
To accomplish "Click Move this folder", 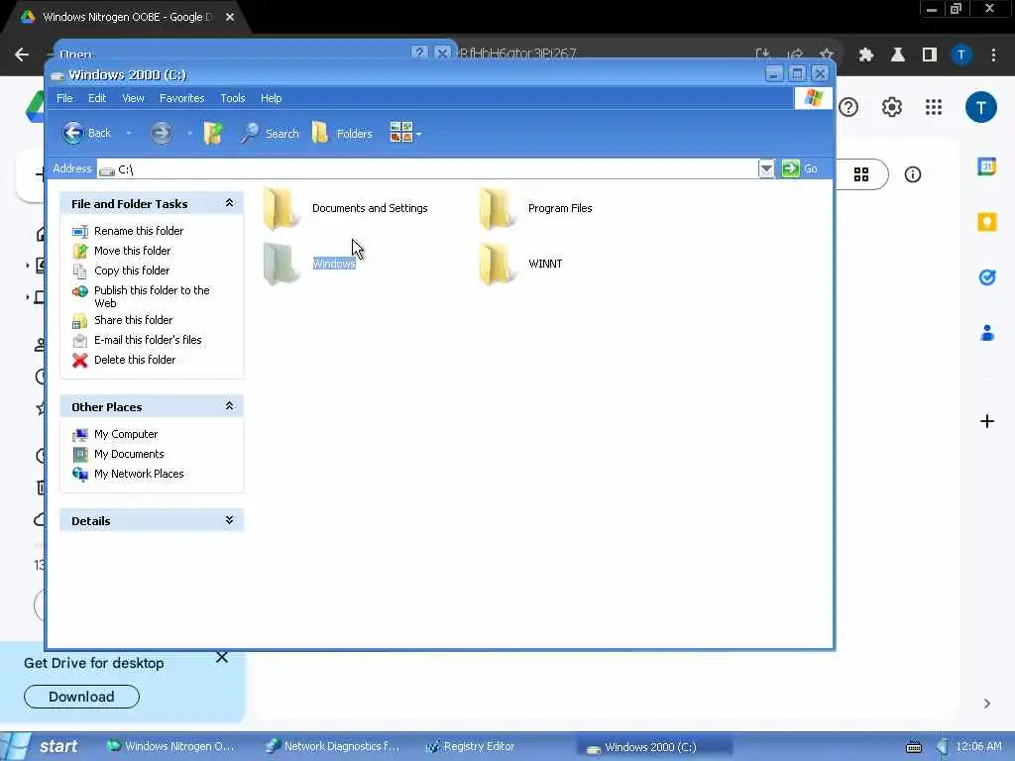I will (132, 251).
